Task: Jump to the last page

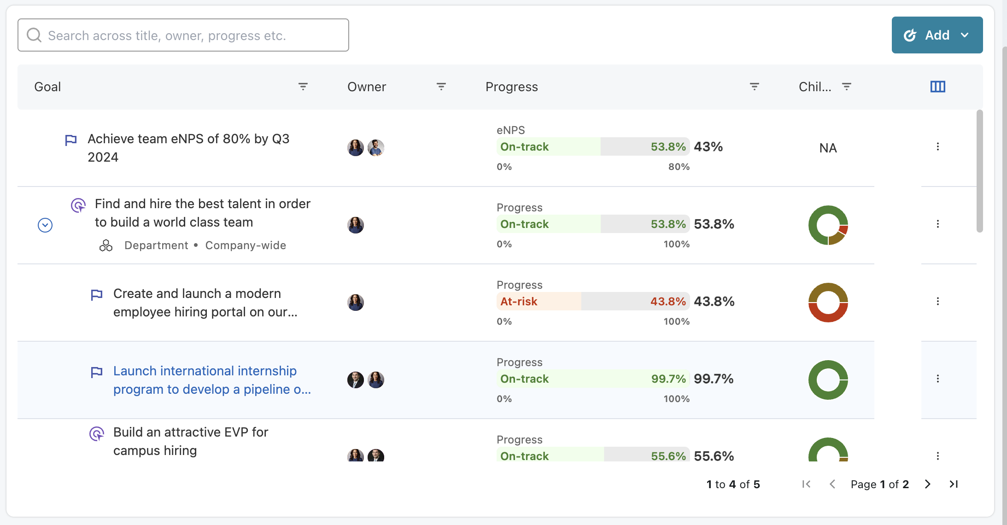Action: pos(954,484)
